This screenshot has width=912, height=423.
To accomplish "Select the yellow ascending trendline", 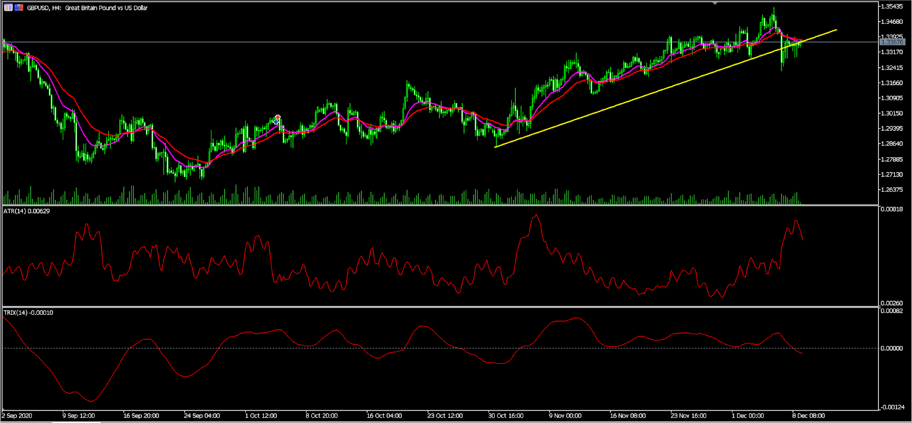I will pos(666,88).
